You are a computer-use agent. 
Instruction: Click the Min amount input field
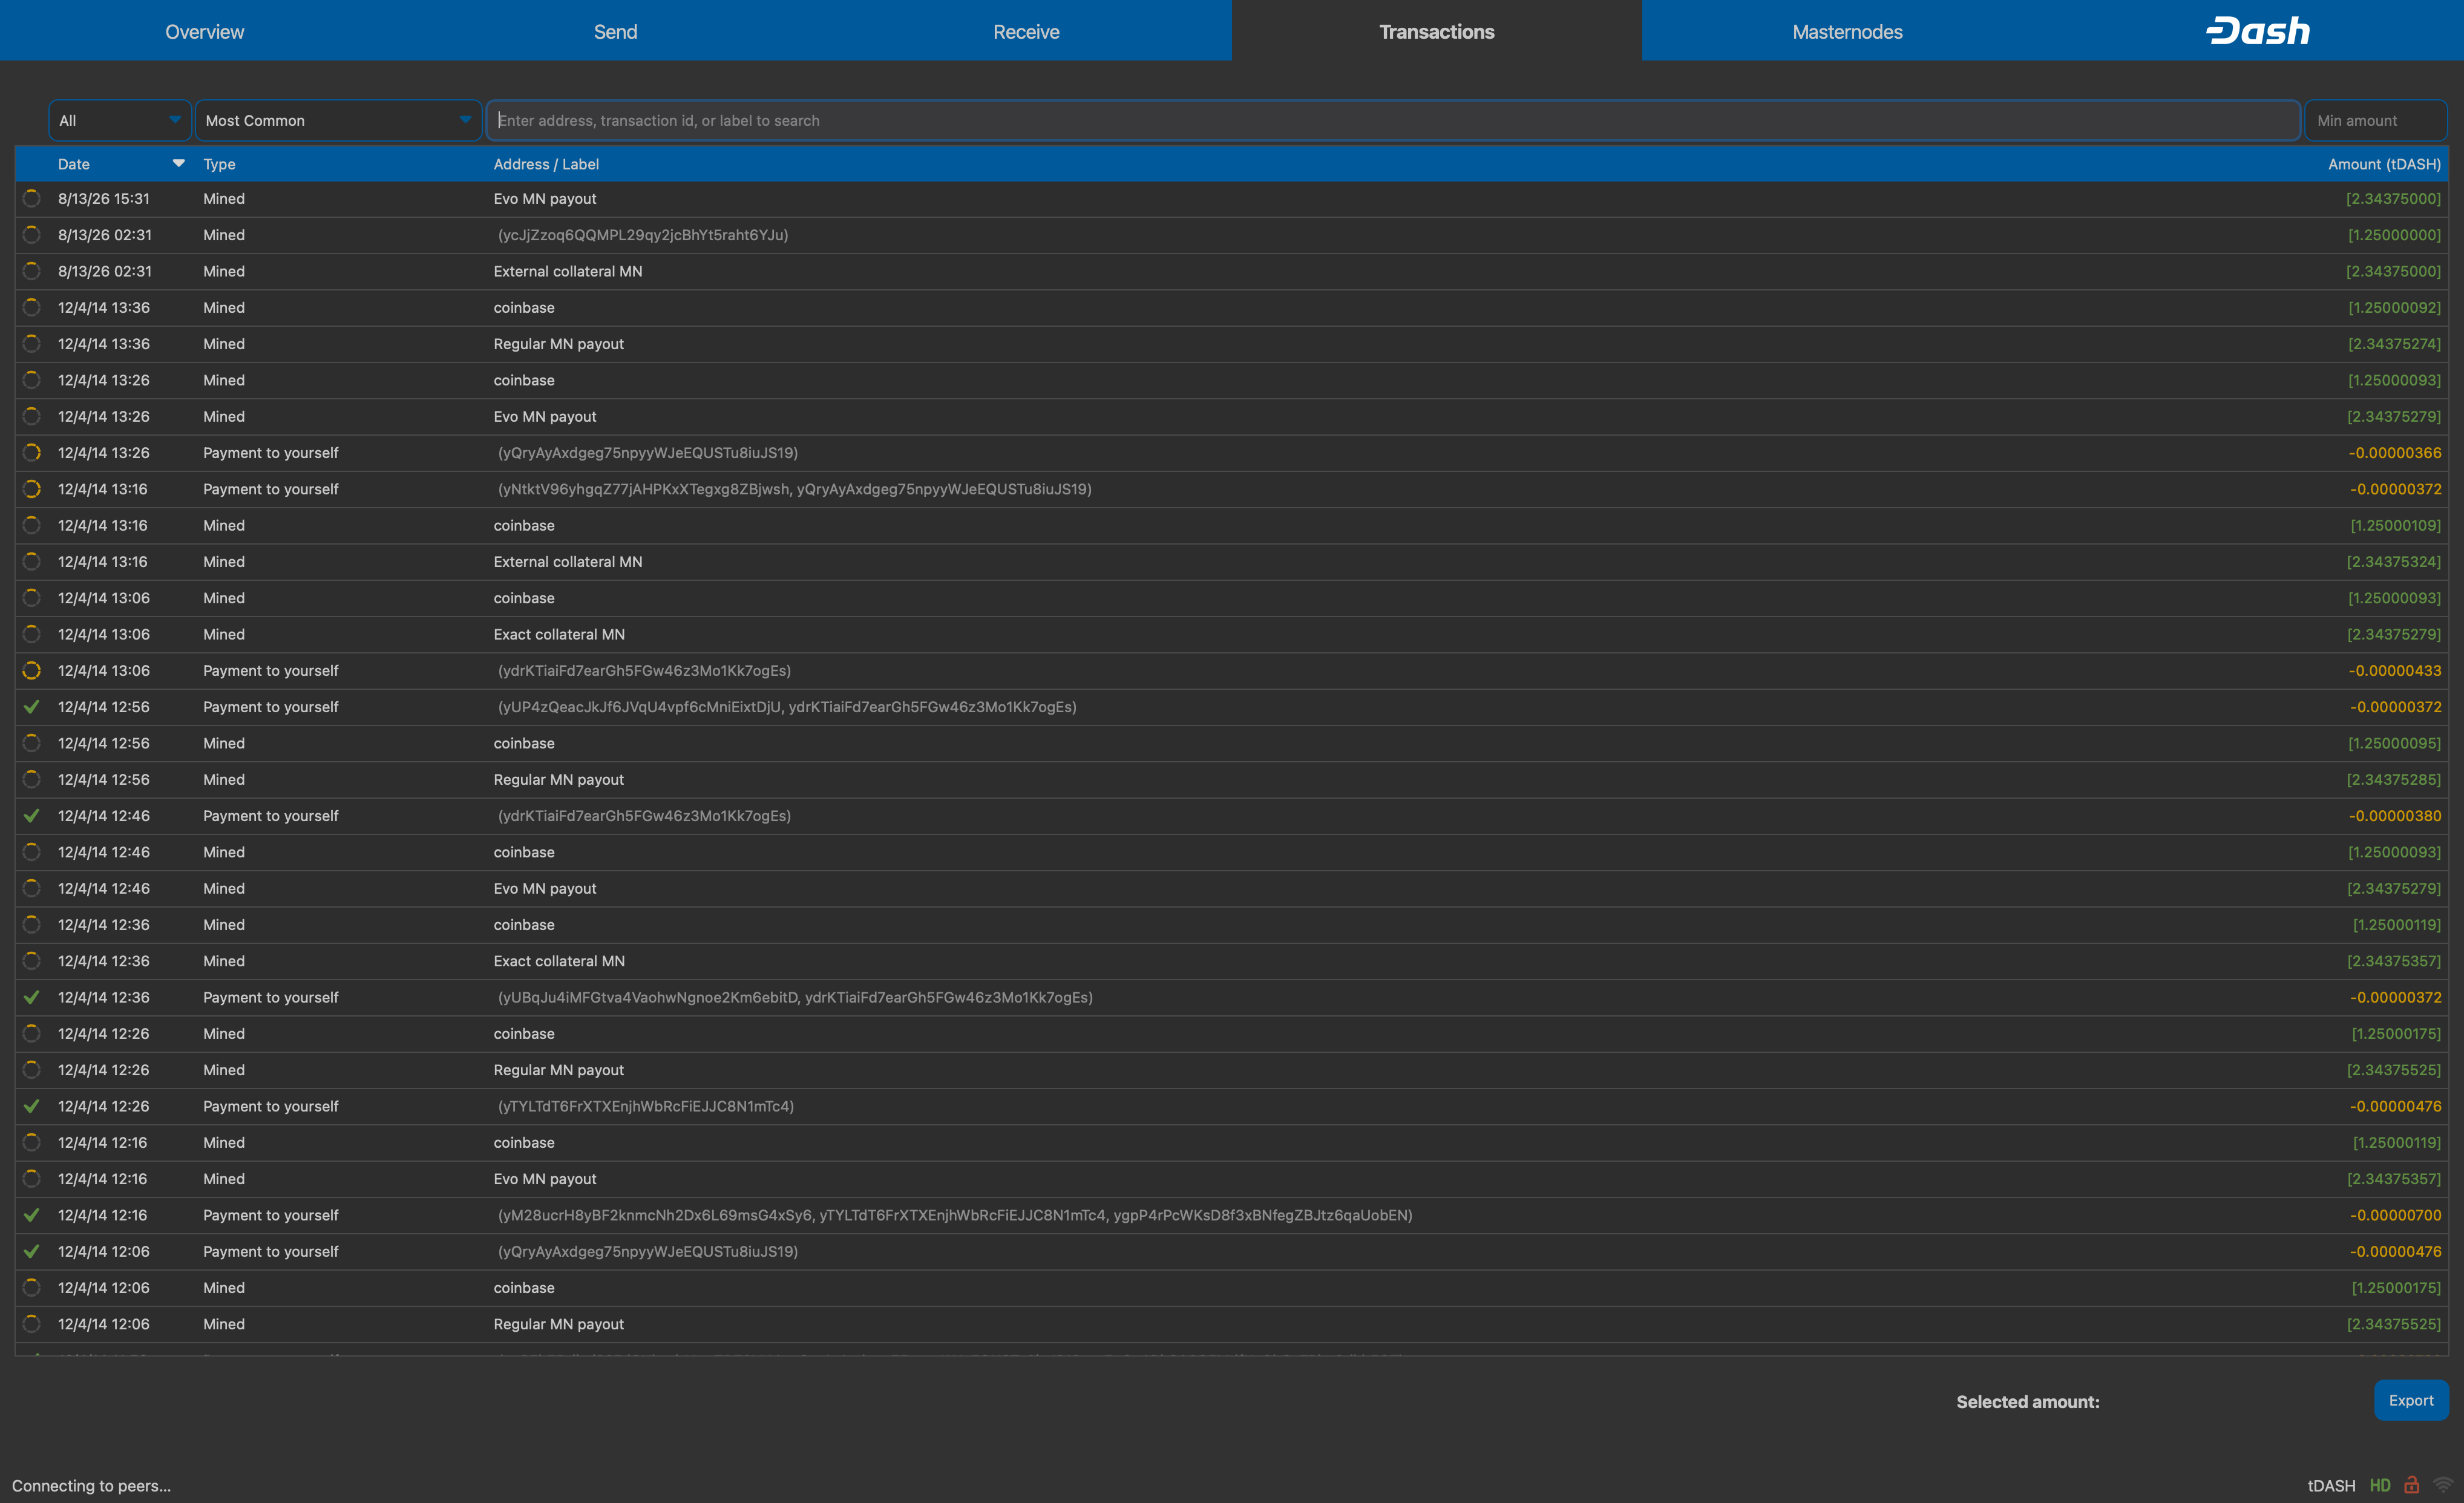(2375, 120)
